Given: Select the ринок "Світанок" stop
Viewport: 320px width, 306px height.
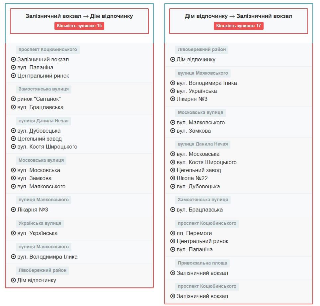Looking at the screenshot, I should [39, 99].
